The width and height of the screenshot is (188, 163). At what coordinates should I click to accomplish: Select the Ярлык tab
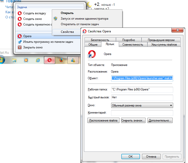(x=110, y=44)
